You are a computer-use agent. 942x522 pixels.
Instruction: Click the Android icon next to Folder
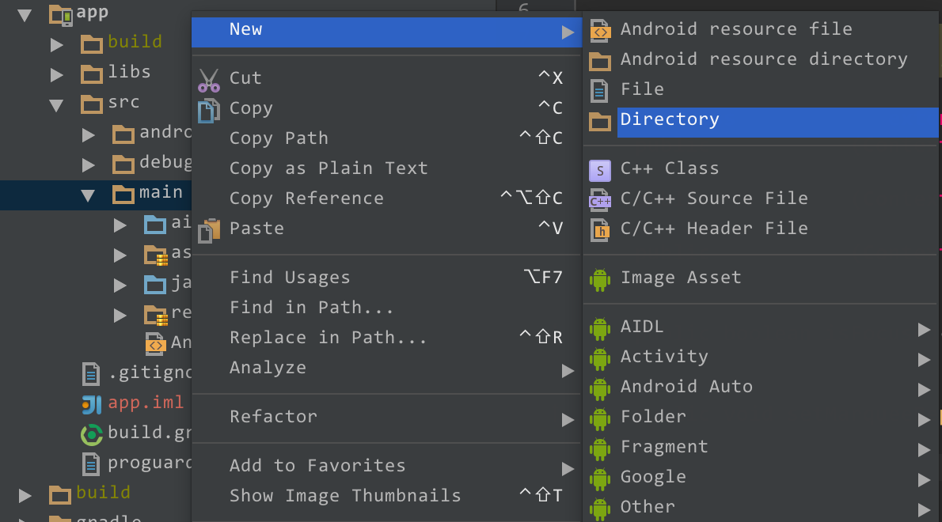(599, 419)
